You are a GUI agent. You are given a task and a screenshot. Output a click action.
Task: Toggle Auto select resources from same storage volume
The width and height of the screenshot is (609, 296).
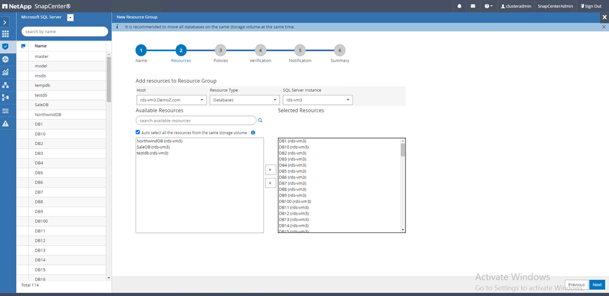(138, 132)
